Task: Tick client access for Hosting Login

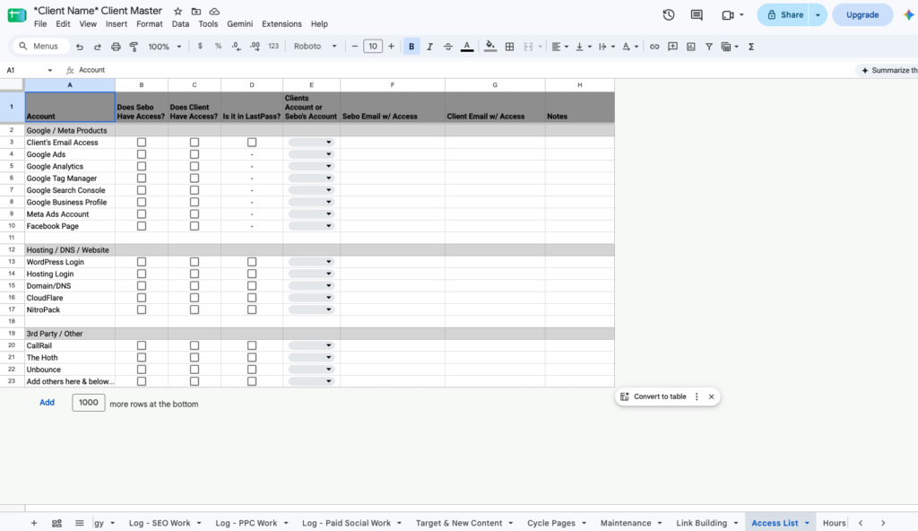Action: point(195,274)
